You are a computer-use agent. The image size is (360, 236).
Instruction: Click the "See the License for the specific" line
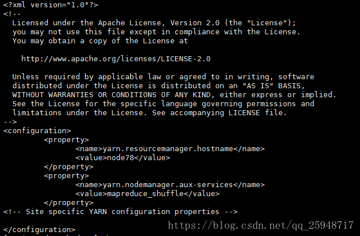(x=163, y=103)
